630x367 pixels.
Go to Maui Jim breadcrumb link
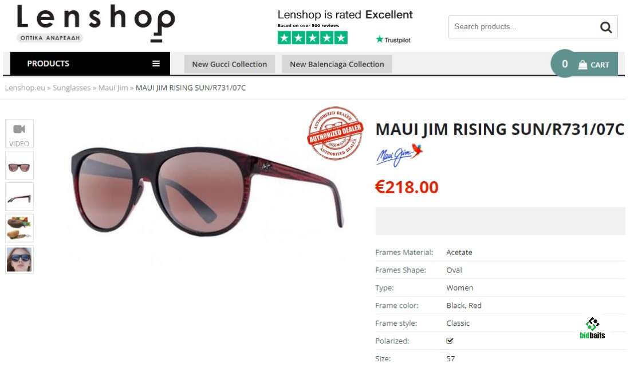tap(113, 88)
